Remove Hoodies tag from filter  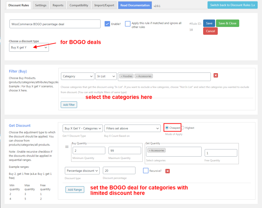point(122,76)
